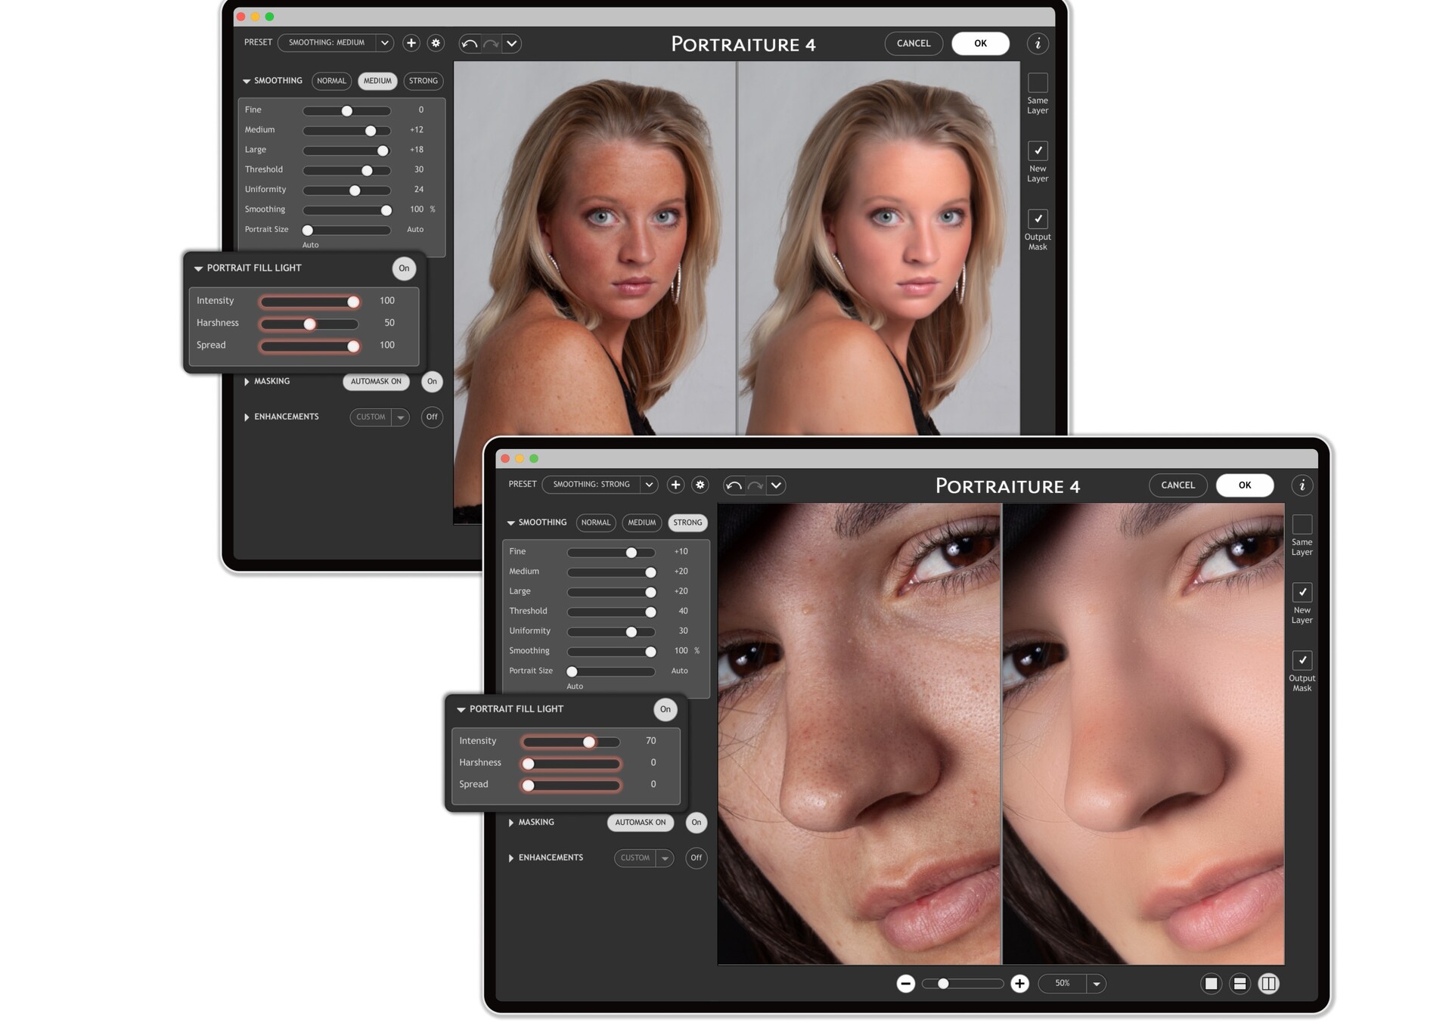
Task: Expand Enhancements section in front window
Action: [x=511, y=858]
